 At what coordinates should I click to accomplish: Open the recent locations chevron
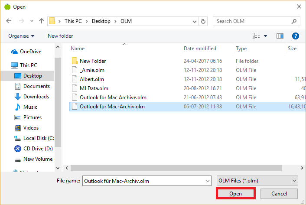pyautogui.click(x=32, y=21)
